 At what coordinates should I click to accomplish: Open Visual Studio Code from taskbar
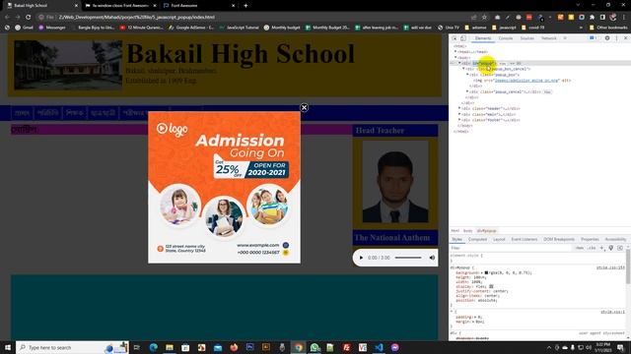pos(379,347)
